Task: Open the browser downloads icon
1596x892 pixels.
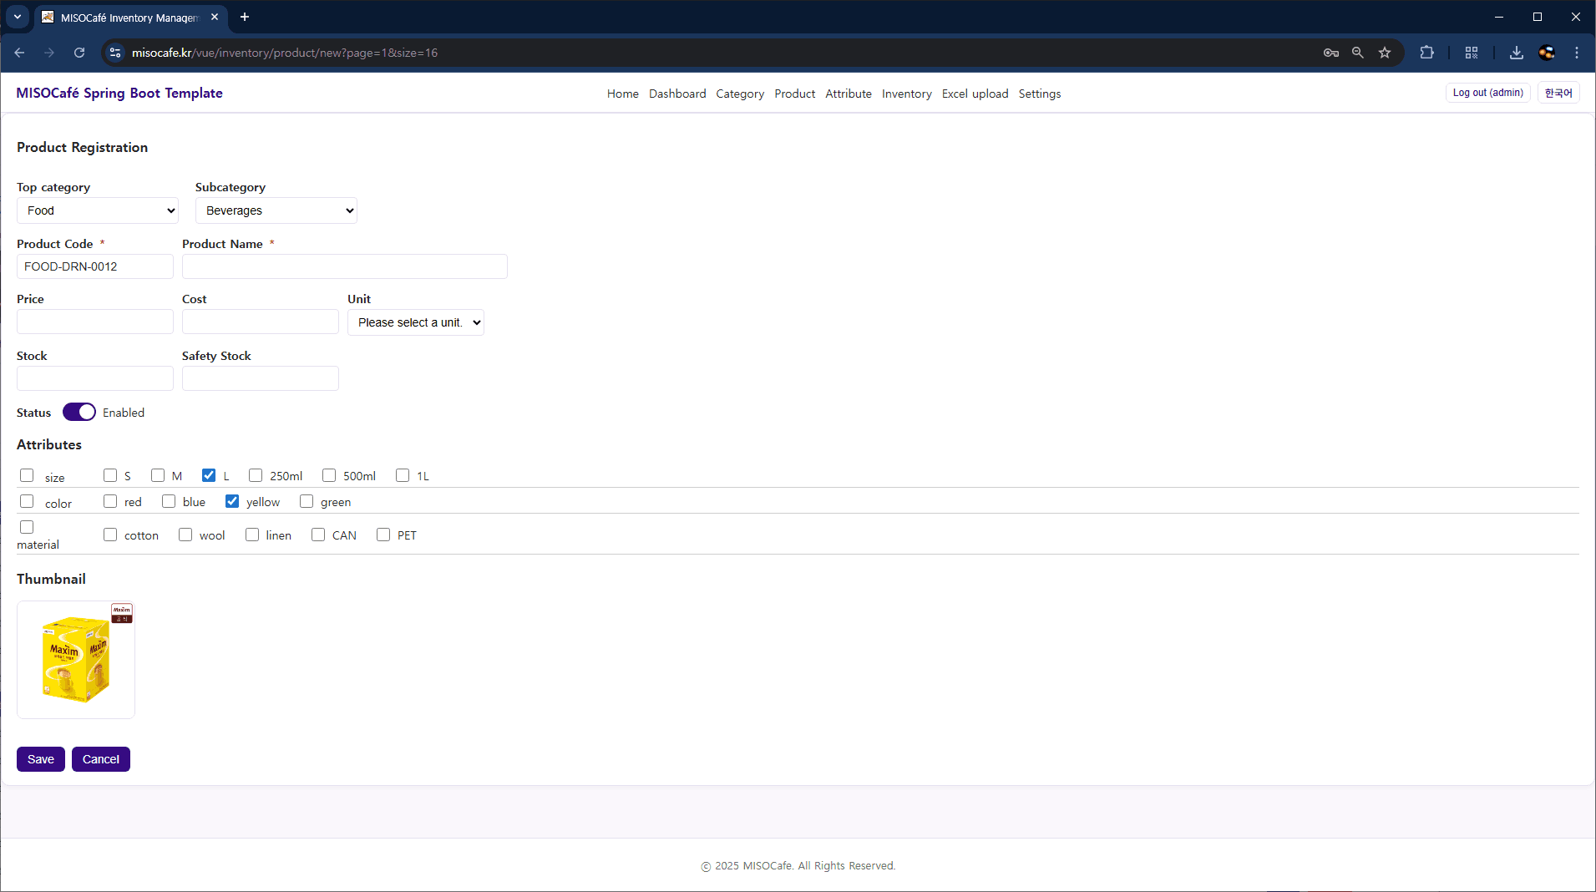Action: [x=1516, y=53]
